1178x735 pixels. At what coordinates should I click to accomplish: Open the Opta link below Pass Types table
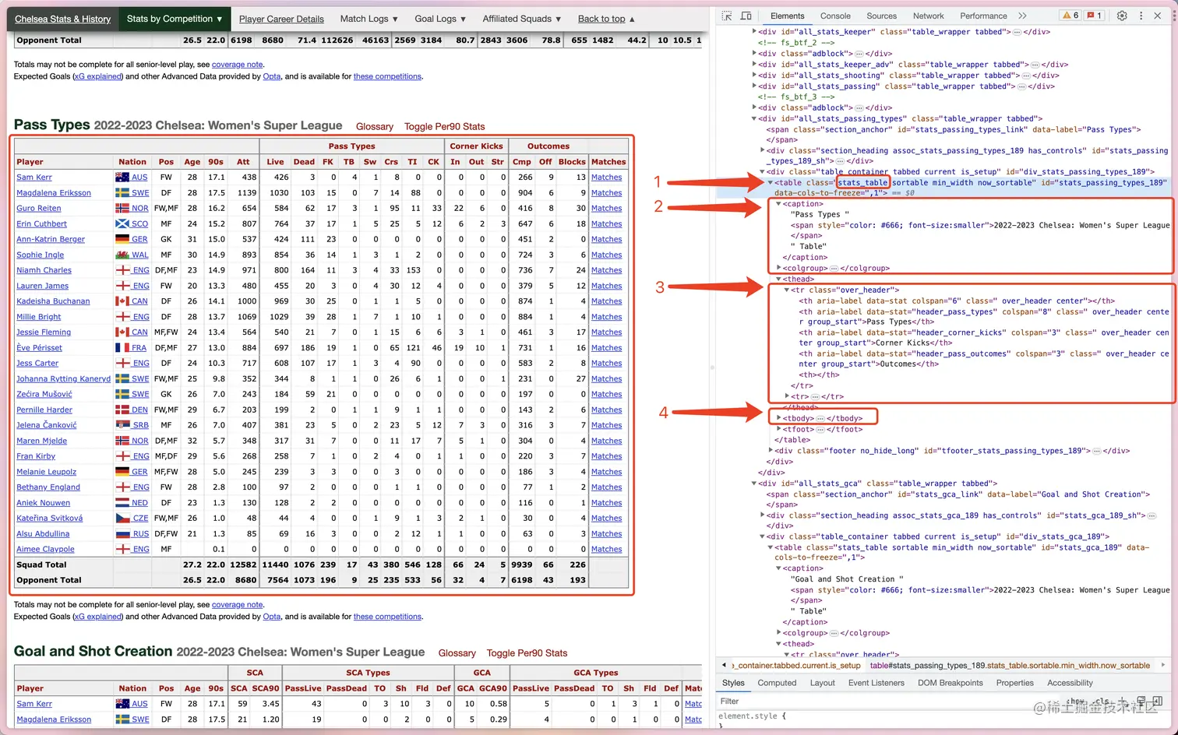(272, 617)
